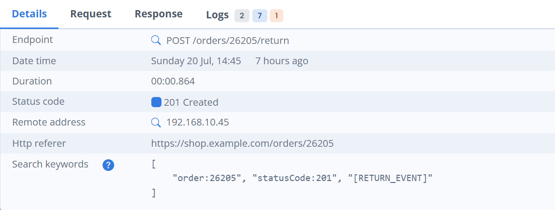Image resolution: width=555 pixels, height=210 pixels.
Task: Click the orange Logs badge showing 1
Action: pyautogui.click(x=277, y=15)
